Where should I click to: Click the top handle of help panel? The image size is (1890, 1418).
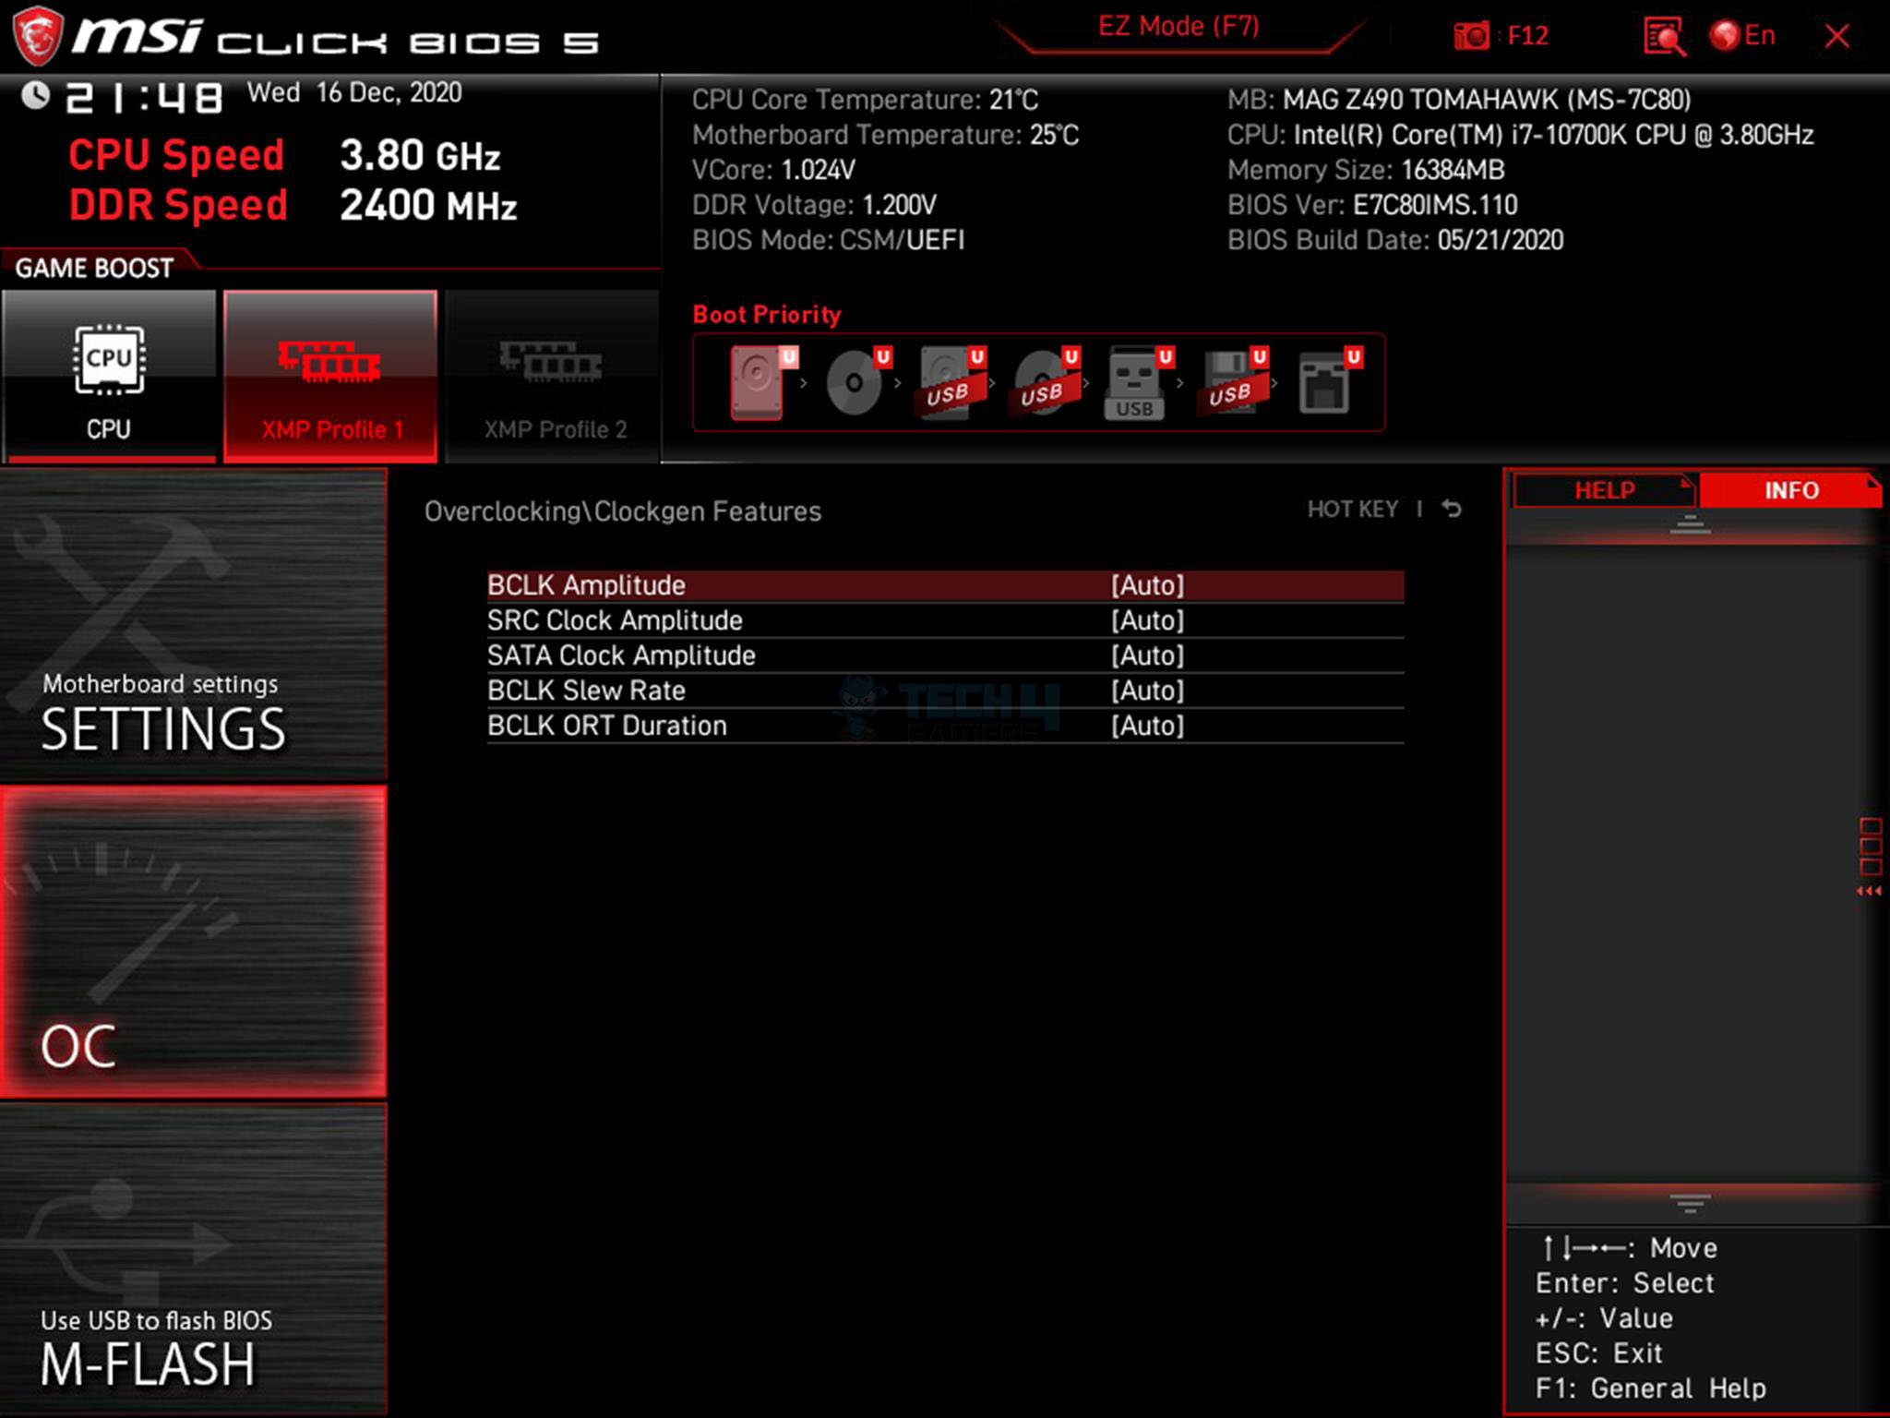click(1691, 524)
